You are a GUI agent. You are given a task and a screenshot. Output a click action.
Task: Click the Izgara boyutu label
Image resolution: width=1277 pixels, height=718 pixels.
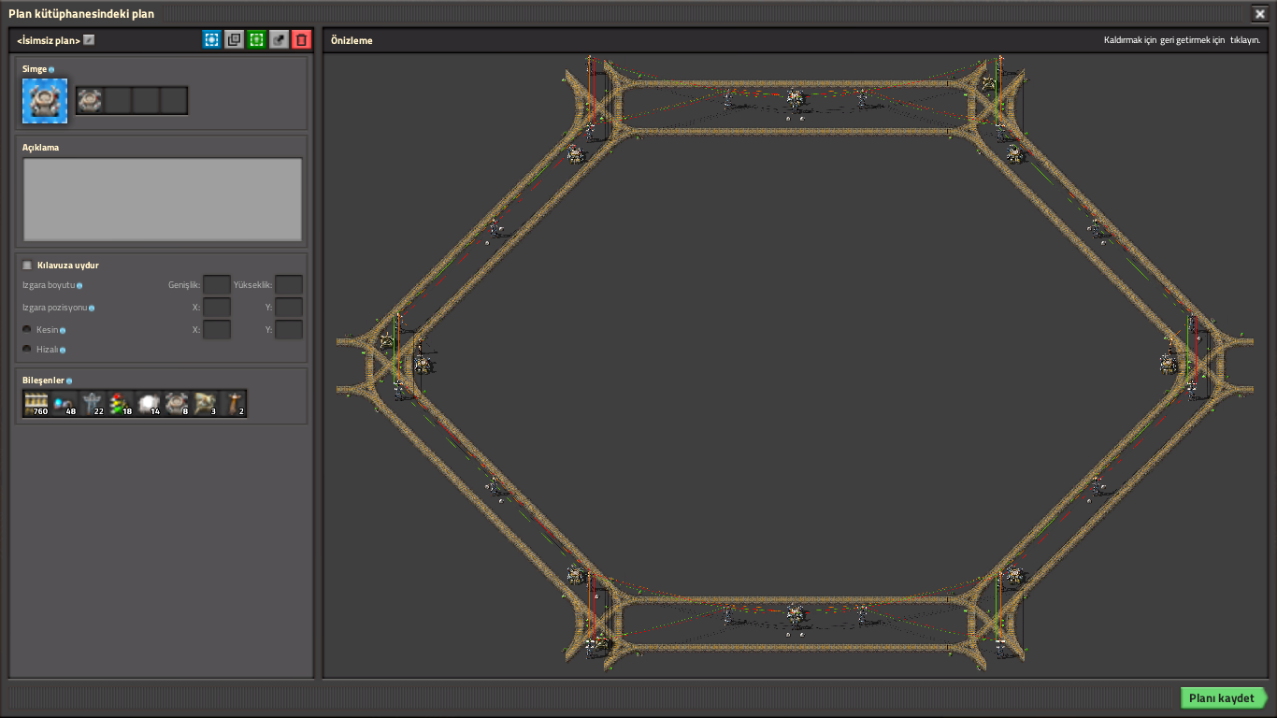(x=49, y=285)
